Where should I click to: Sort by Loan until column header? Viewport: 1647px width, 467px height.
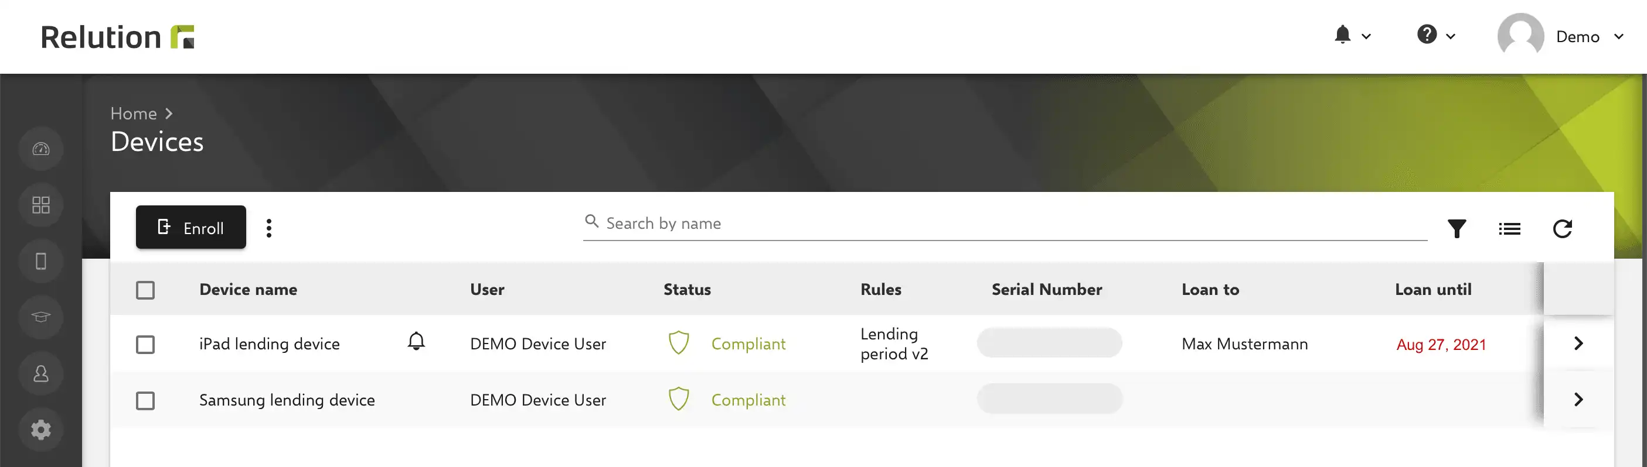click(x=1433, y=290)
